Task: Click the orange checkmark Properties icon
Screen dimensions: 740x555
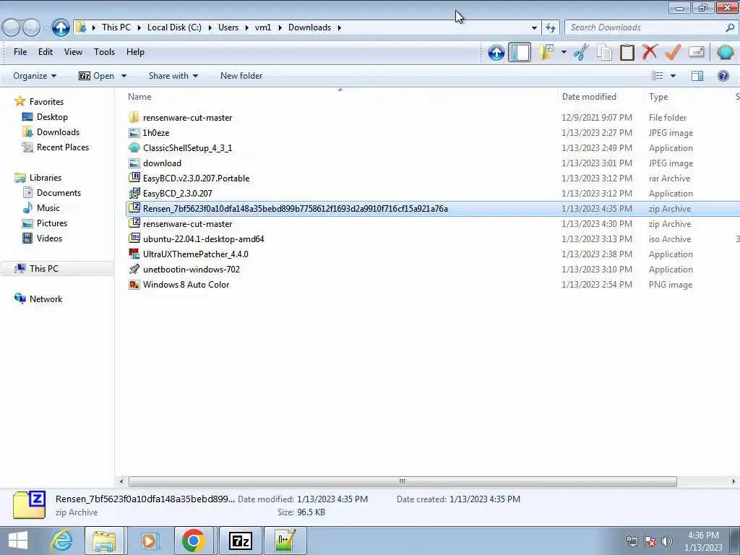Action: [x=673, y=52]
